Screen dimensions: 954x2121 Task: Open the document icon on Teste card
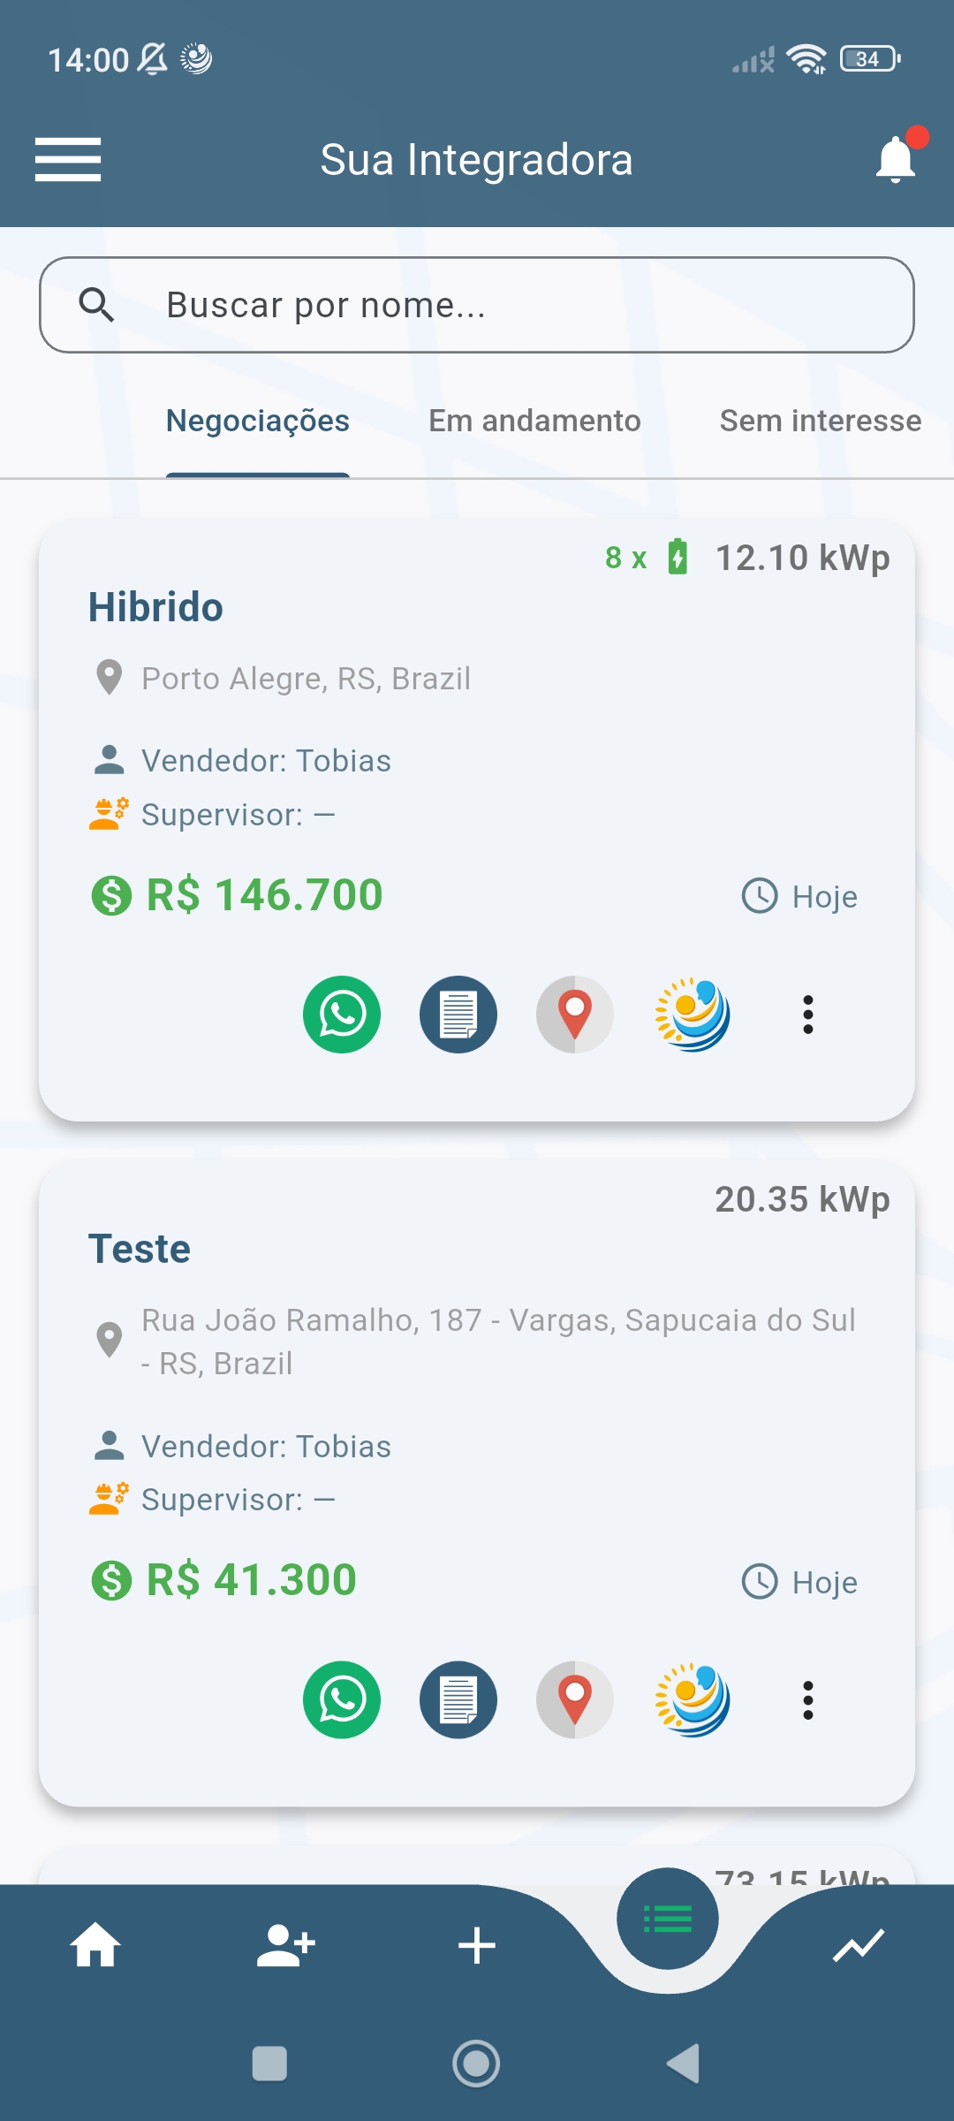point(458,1699)
